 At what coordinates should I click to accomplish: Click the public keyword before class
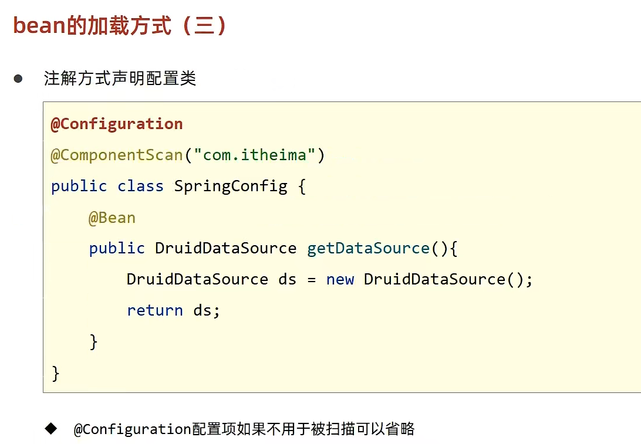point(79,187)
